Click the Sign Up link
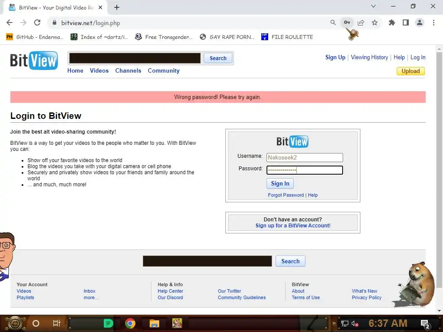 click(335, 57)
